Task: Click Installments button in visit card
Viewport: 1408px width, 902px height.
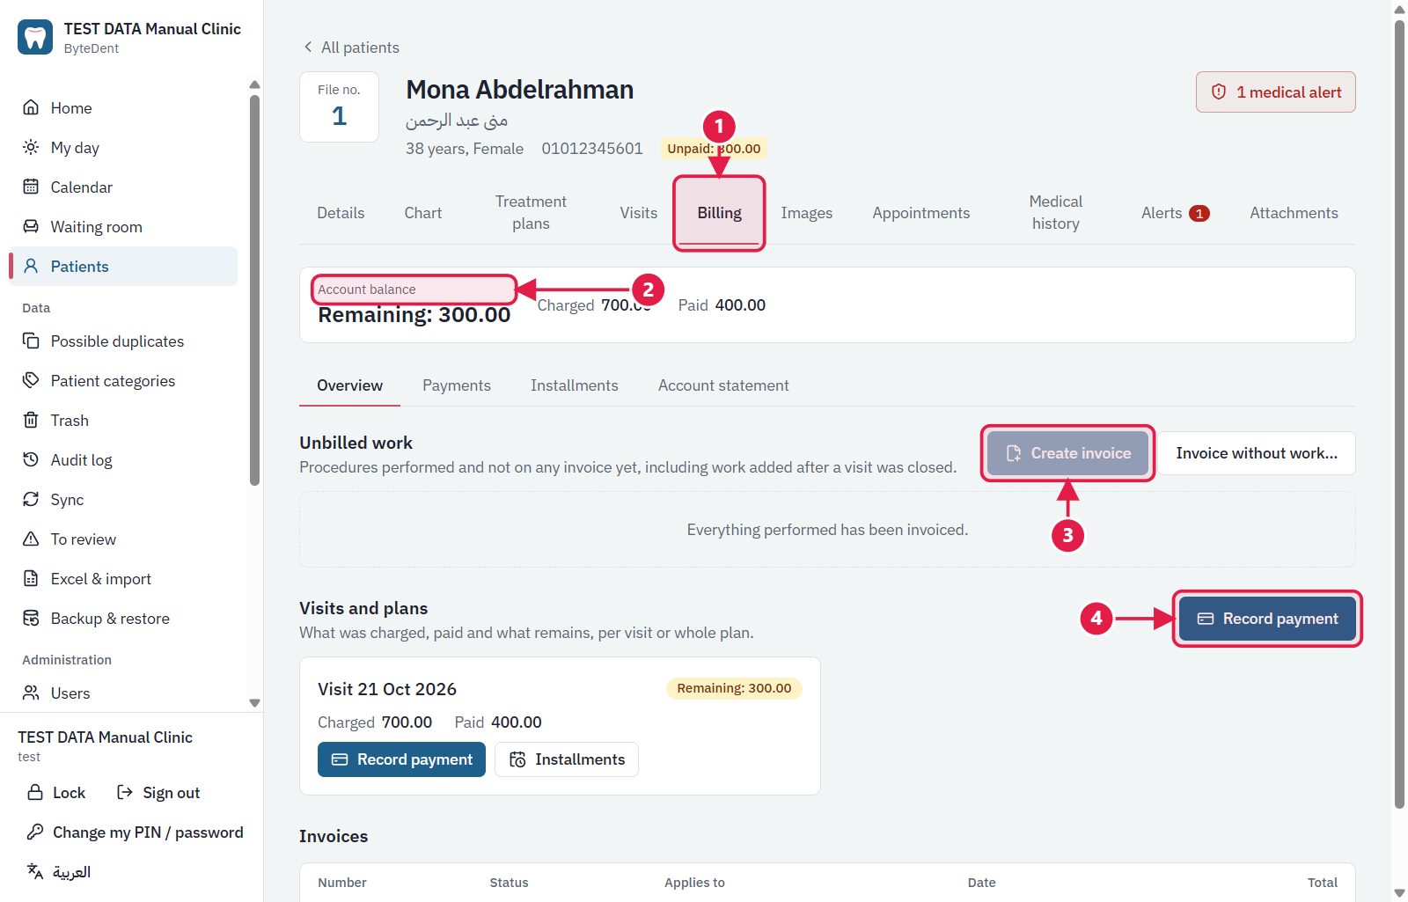Action: pos(567,759)
